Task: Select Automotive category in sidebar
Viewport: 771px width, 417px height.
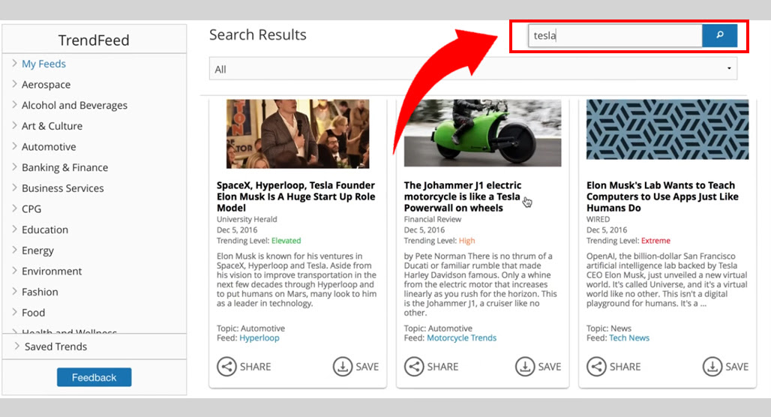Action: click(x=49, y=146)
